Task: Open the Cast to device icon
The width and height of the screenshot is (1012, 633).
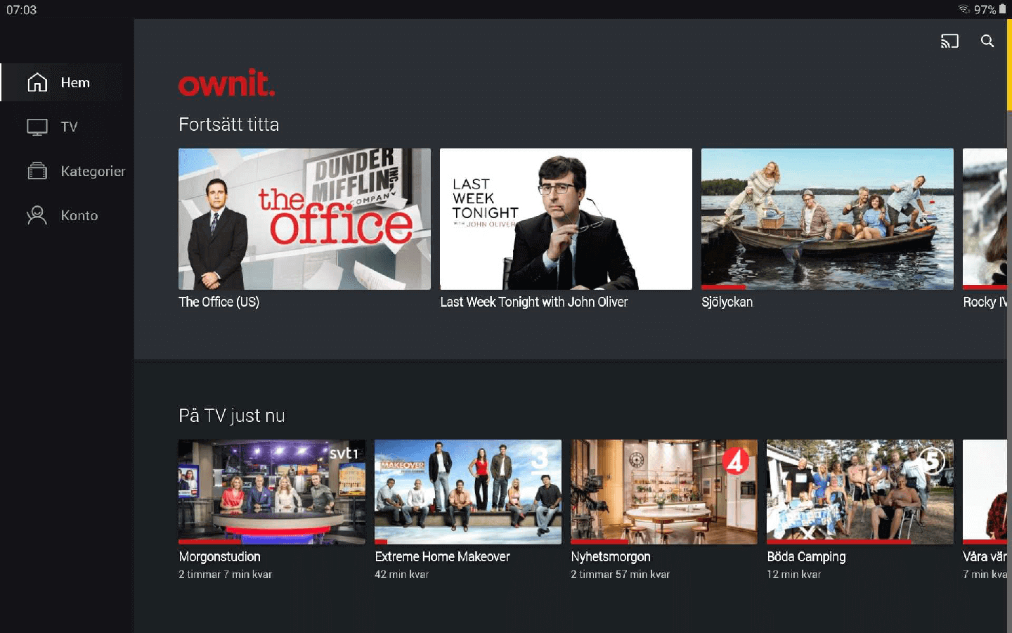Action: (x=949, y=41)
